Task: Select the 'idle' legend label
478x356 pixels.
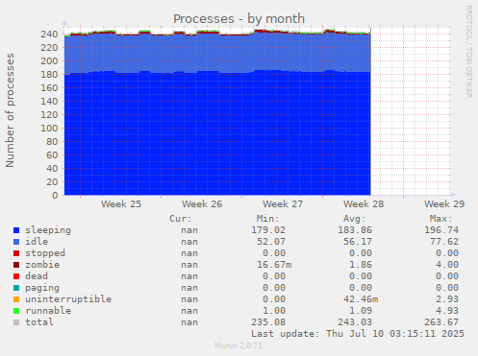Action: (37, 242)
